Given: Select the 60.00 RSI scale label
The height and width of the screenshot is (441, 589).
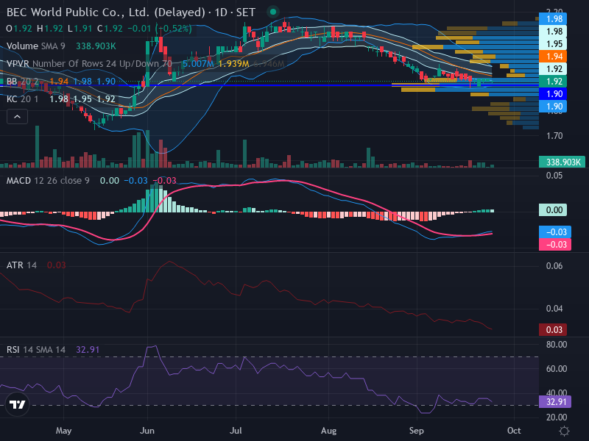Looking at the screenshot, I should point(557,369).
